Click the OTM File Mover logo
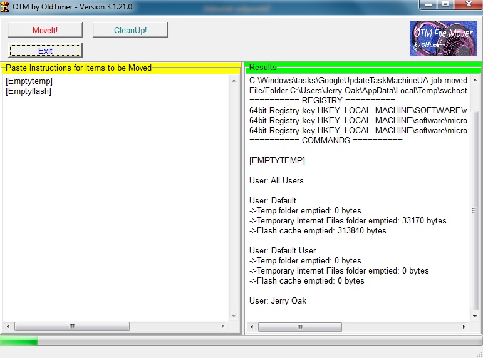Image resolution: width=483 pixels, height=358 pixels. (x=443, y=39)
